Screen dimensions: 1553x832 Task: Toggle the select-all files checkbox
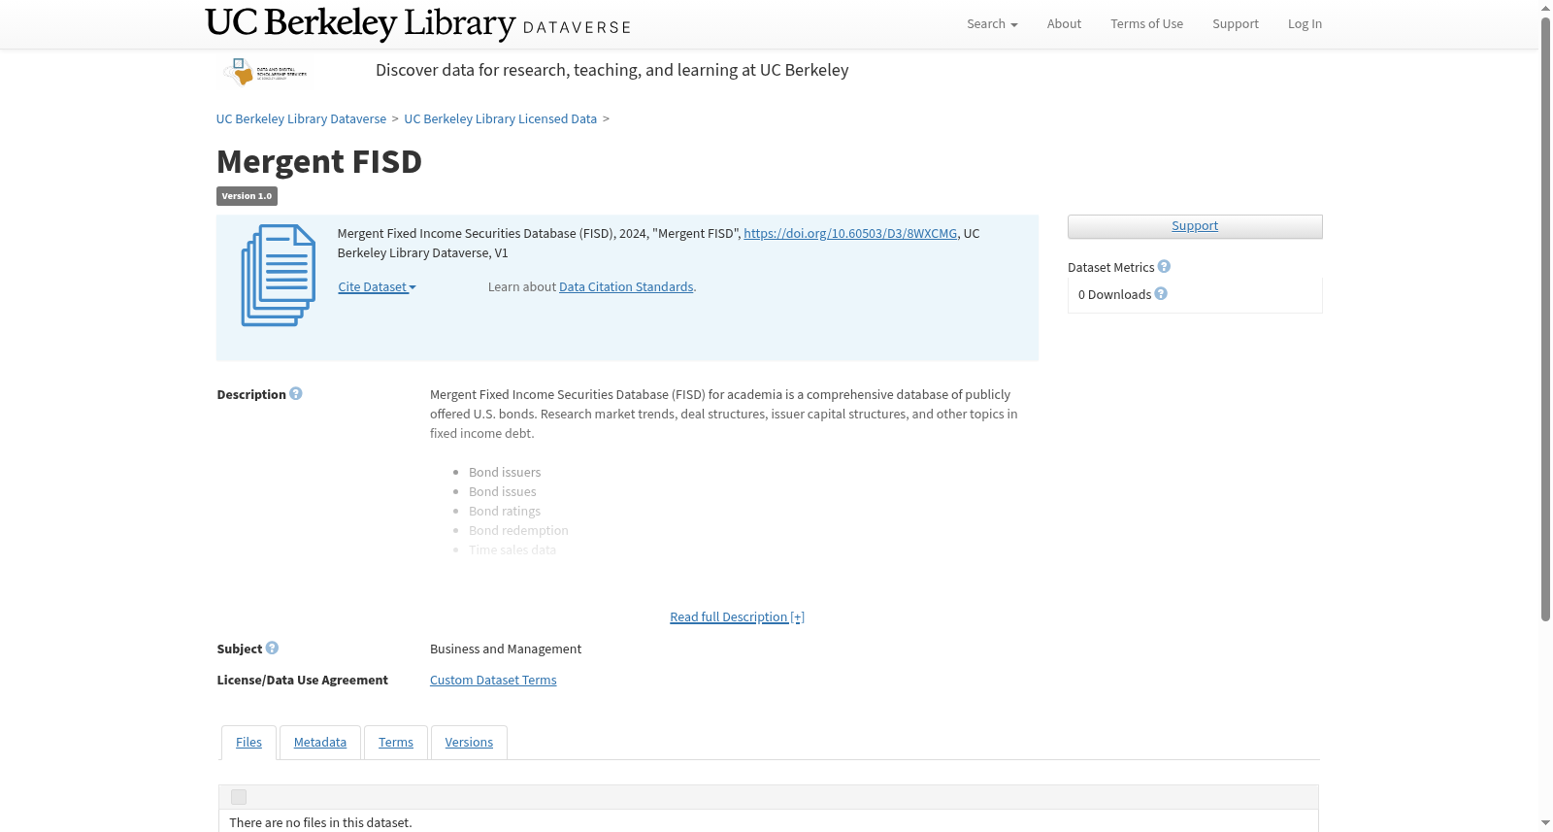[x=239, y=797]
